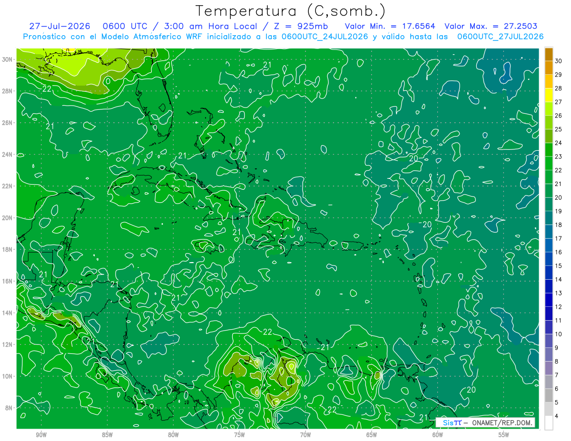Viewport: 571px width, 441px height.
Task: Click the 55W longitude axis label
Action: pos(504,435)
